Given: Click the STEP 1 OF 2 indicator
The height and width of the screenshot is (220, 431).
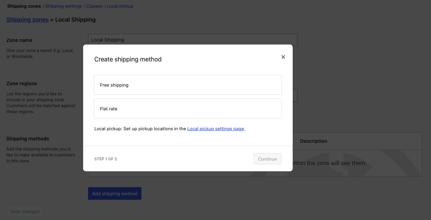Looking at the screenshot, I should [x=105, y=159].
